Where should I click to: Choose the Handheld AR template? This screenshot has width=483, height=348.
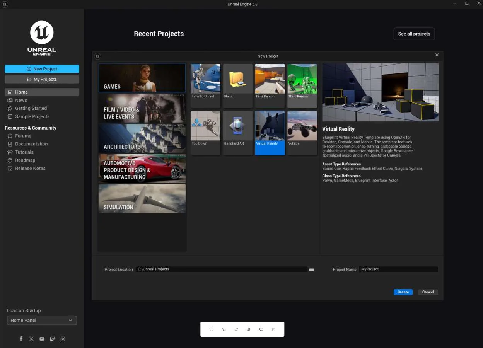[237, 133]
